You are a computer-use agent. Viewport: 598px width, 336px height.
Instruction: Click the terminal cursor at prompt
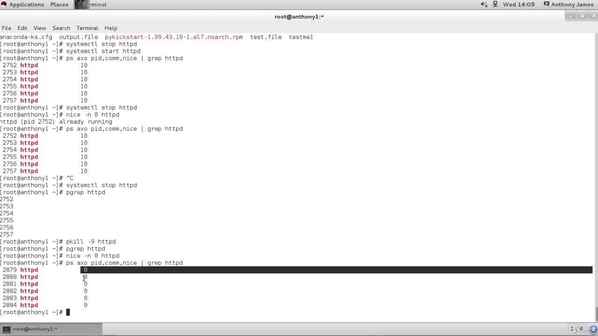[68, 312]
